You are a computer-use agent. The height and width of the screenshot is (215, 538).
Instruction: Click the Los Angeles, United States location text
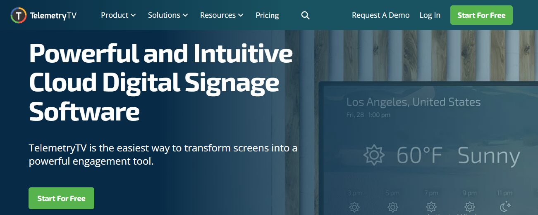coord(413,102)
